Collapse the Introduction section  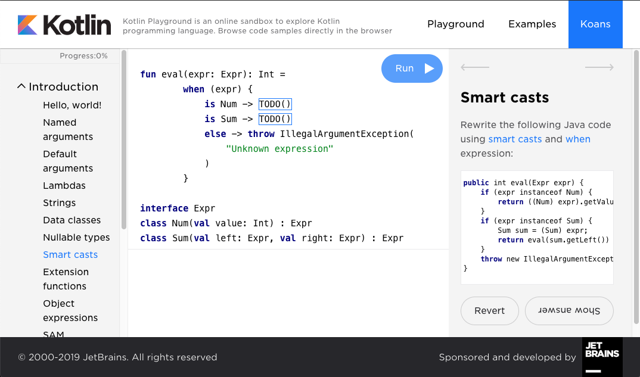point(58,86)
